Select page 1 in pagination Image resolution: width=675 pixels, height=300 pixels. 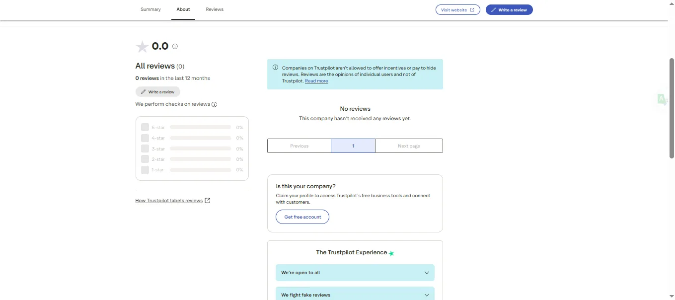[353, 146]
